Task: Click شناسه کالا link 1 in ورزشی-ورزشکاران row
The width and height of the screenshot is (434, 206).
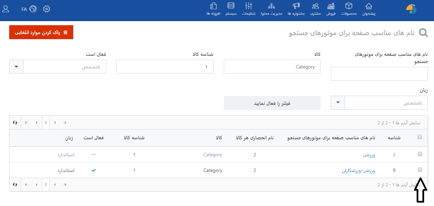Action: click(134, 170)
